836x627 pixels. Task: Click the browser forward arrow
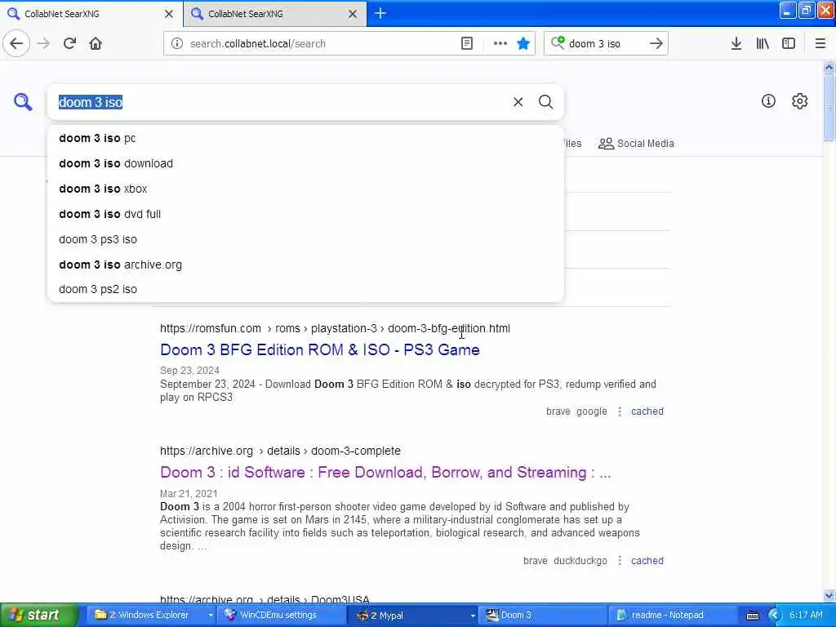tap(43, 43)
